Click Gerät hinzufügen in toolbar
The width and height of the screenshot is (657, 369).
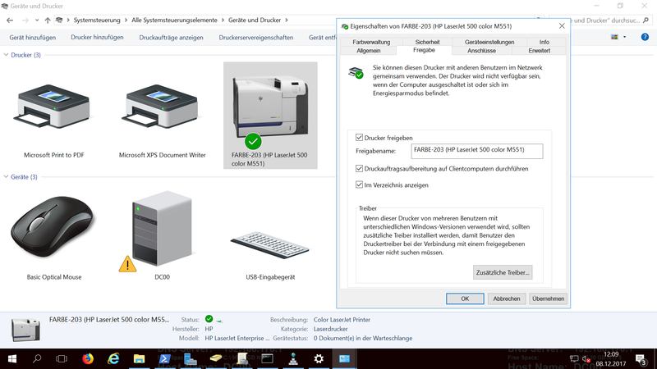[x=33, y=37]
